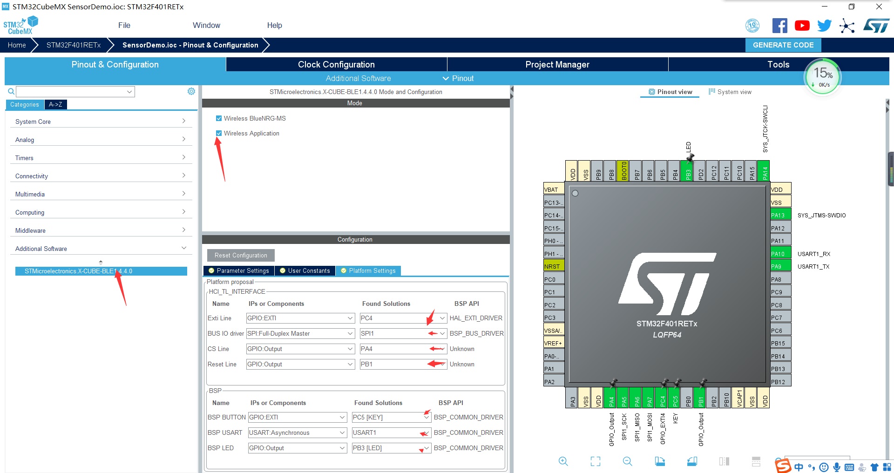
Task: Uncheck Wireless BlueNRG-MS checkbox
Action: click(219, 118)
